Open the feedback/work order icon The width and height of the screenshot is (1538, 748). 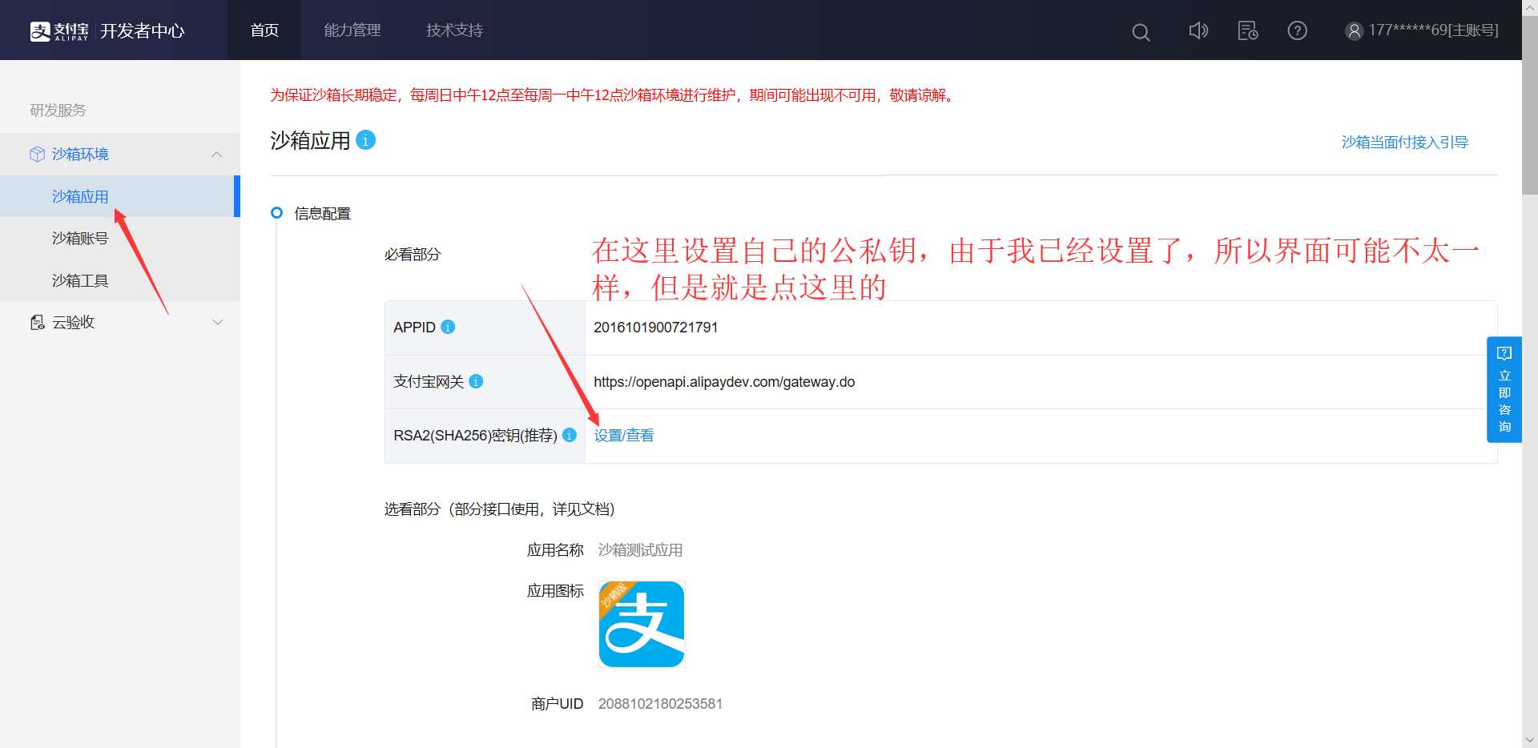point(1248,30)
